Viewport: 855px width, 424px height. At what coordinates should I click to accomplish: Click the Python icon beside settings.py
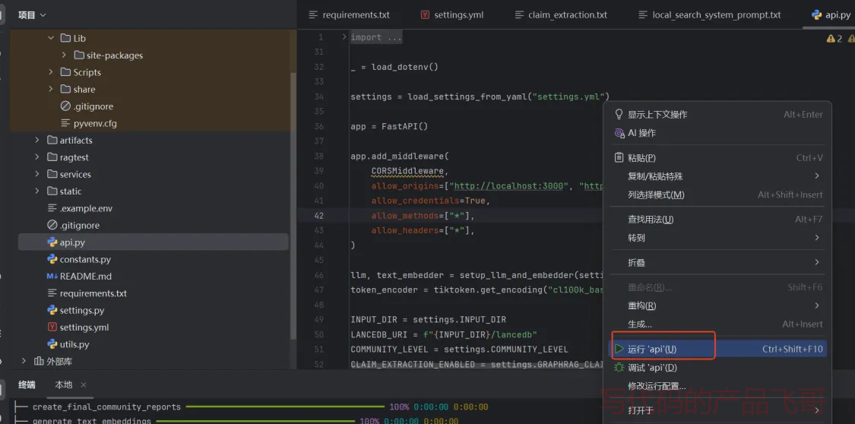coord(52,310)
